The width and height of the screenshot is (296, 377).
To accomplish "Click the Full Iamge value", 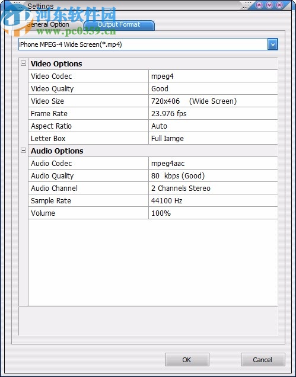I will 213,139.
